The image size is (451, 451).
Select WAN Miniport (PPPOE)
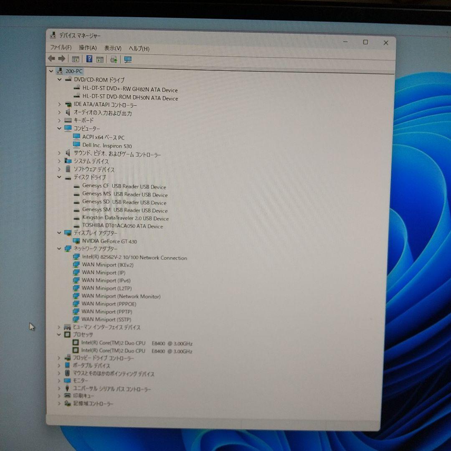(109, 304)
